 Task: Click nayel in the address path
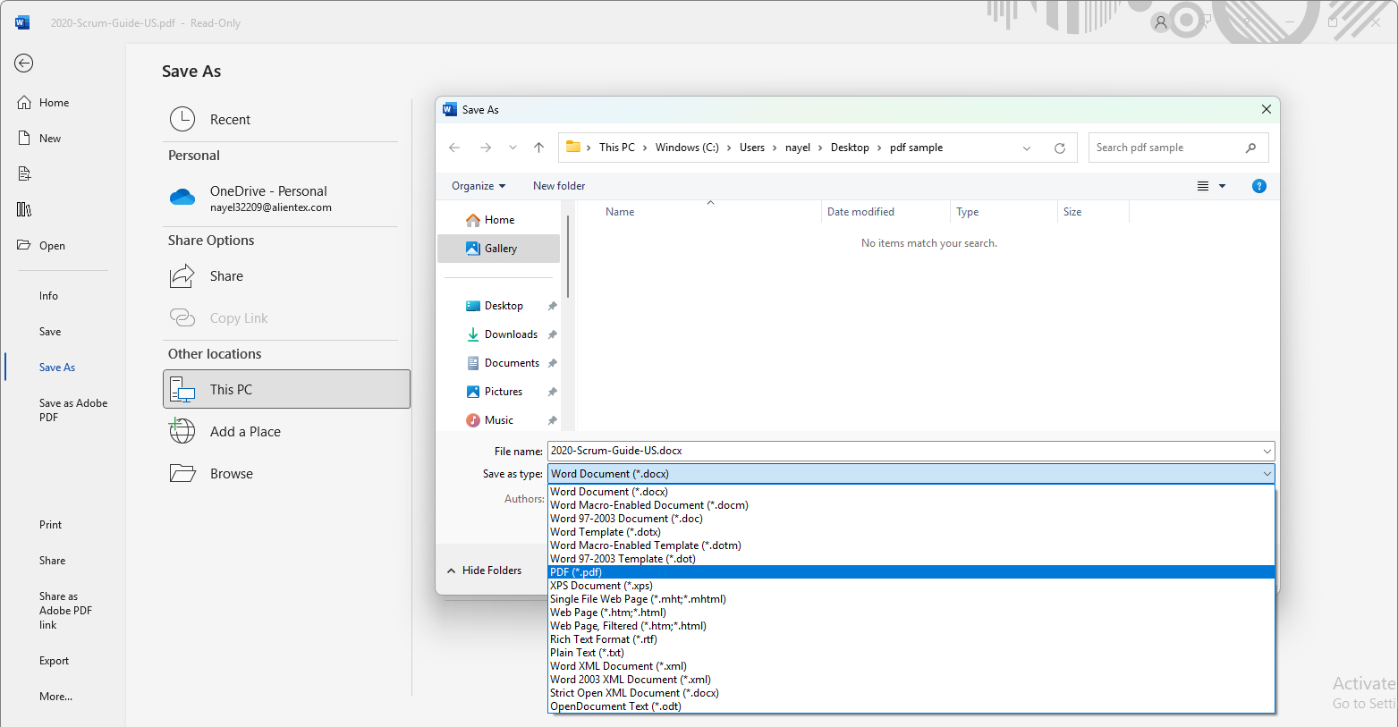point(798,148)
